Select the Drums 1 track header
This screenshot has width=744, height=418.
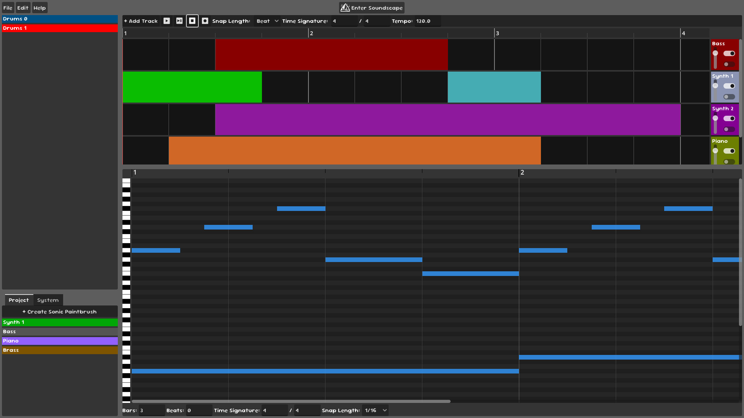point(59,28)
